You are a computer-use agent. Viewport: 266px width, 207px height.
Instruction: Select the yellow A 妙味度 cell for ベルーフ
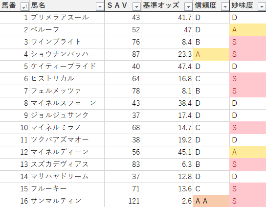point(248,30)
